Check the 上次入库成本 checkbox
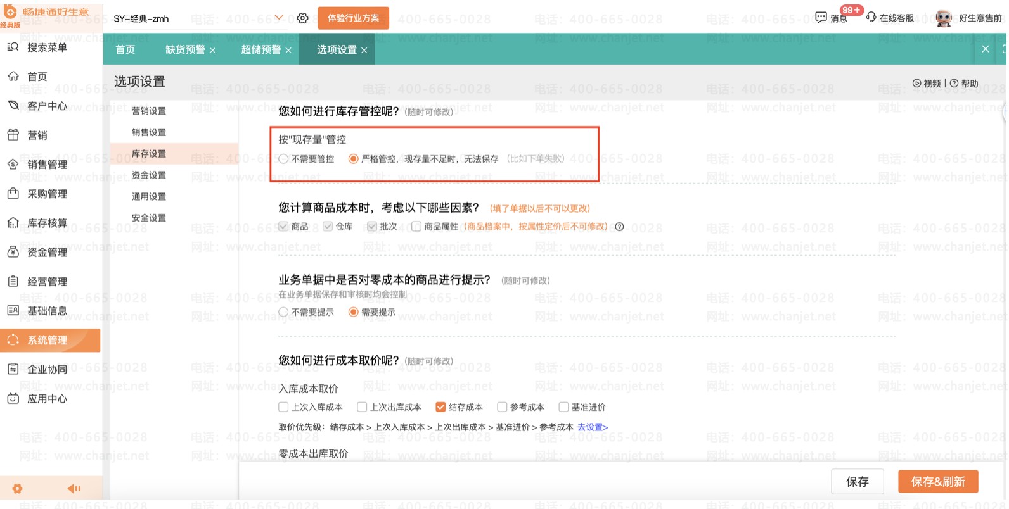This screenshot has width=1009, height=509. tap(283, 407)
